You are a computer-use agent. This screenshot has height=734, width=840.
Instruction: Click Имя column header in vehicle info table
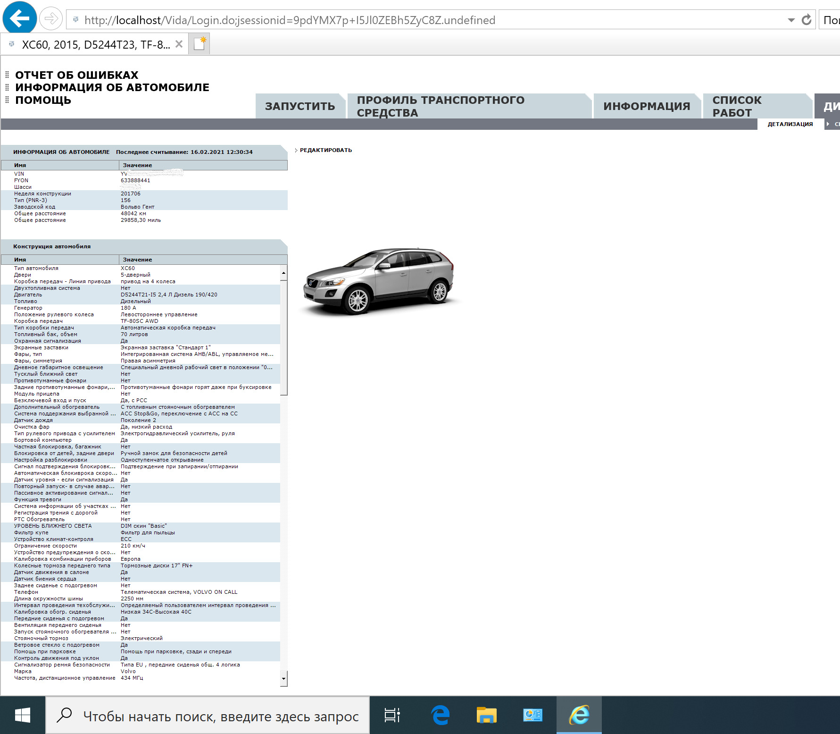[x=60, y=165]
